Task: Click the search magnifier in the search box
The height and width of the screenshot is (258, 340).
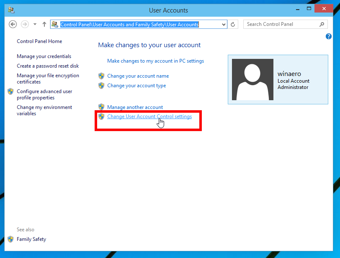Action: point(322,24)
